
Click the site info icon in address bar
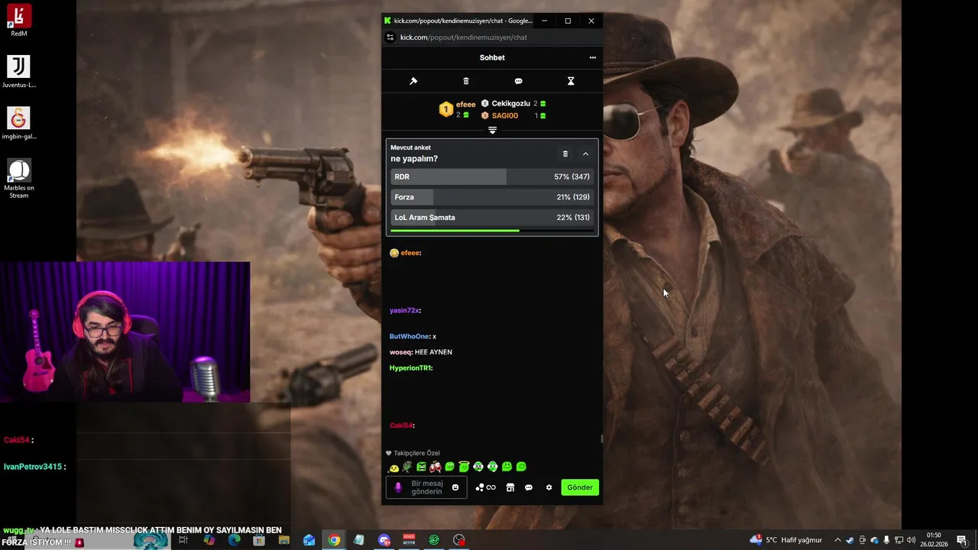[x=390, y=37]
